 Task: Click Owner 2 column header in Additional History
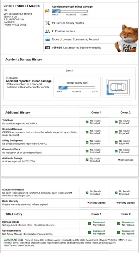coord(125,113)
